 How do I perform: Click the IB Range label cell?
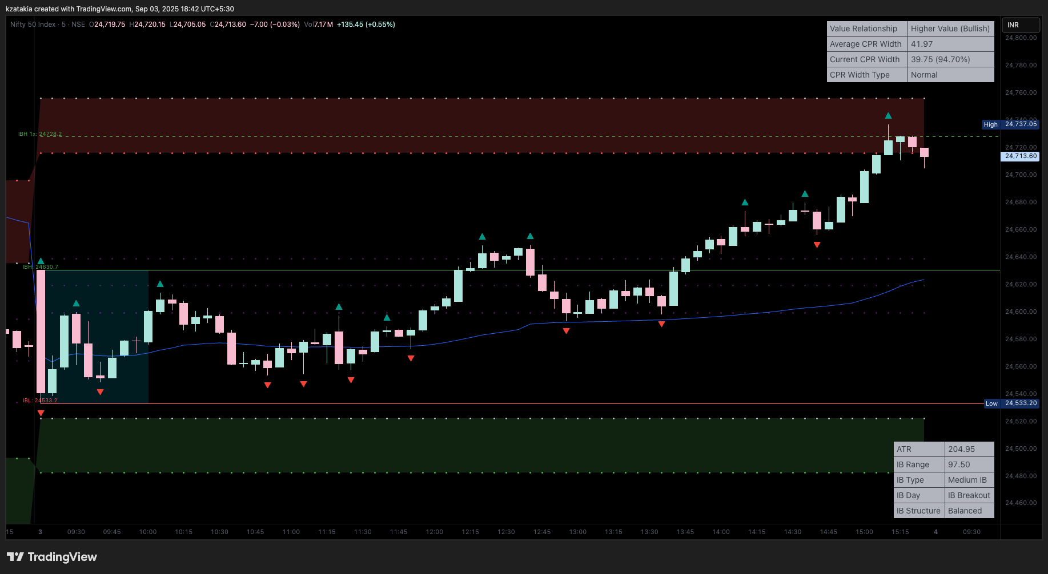point(919,464)
